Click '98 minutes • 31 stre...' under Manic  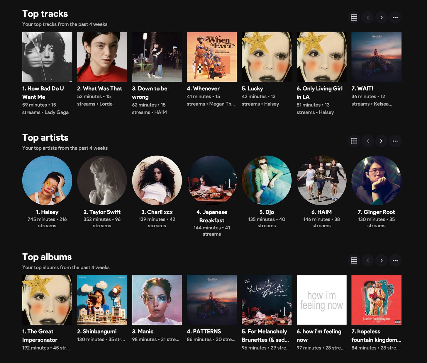pos(156,340)
